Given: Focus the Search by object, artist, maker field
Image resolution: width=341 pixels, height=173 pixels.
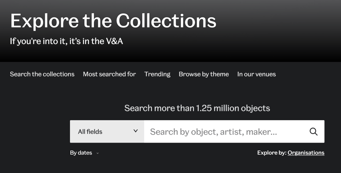Looking at the screenshot, I should click(223, 132).
